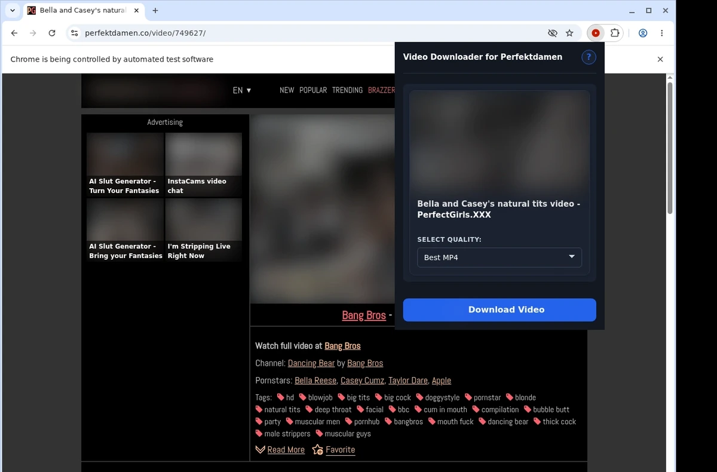Click the tag icon beside 'hd'
717x472 pixels.
pyautogui.click(x=280, y=397)
